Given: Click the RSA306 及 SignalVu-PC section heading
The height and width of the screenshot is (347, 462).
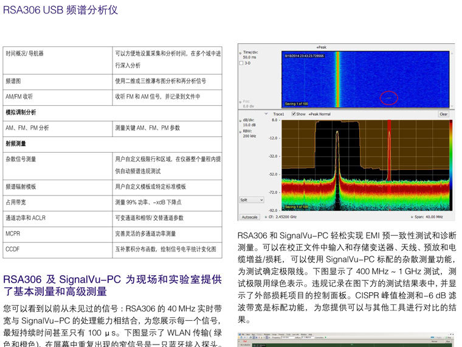Looking at the screenshot, I should [112, 286].
